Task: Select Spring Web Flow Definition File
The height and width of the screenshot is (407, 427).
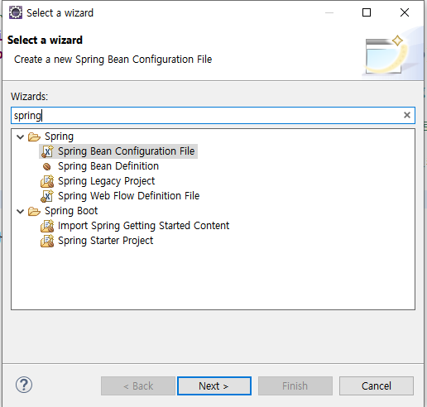Action: pyautogui.click(x=128, y=196)
